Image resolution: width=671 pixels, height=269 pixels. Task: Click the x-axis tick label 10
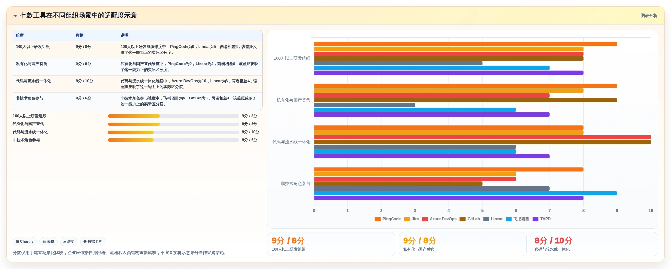click(x=651, y=211)
